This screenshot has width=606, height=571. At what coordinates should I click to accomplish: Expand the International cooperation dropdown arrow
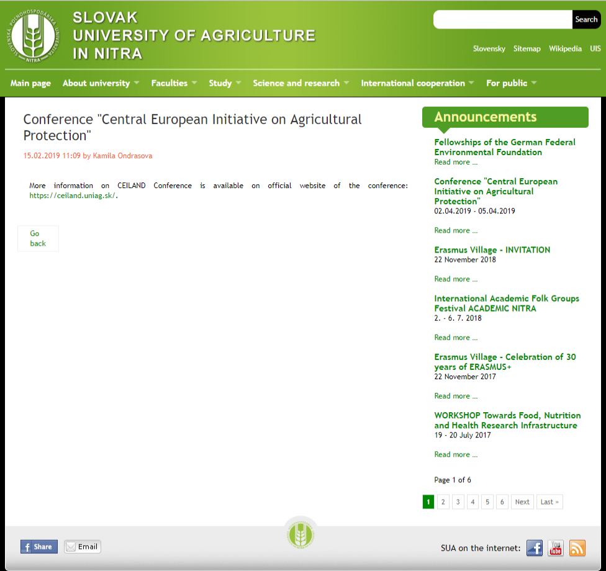(471, 83)
